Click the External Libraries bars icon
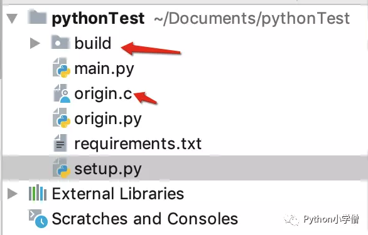368x235 pixels. pos(38,193)
